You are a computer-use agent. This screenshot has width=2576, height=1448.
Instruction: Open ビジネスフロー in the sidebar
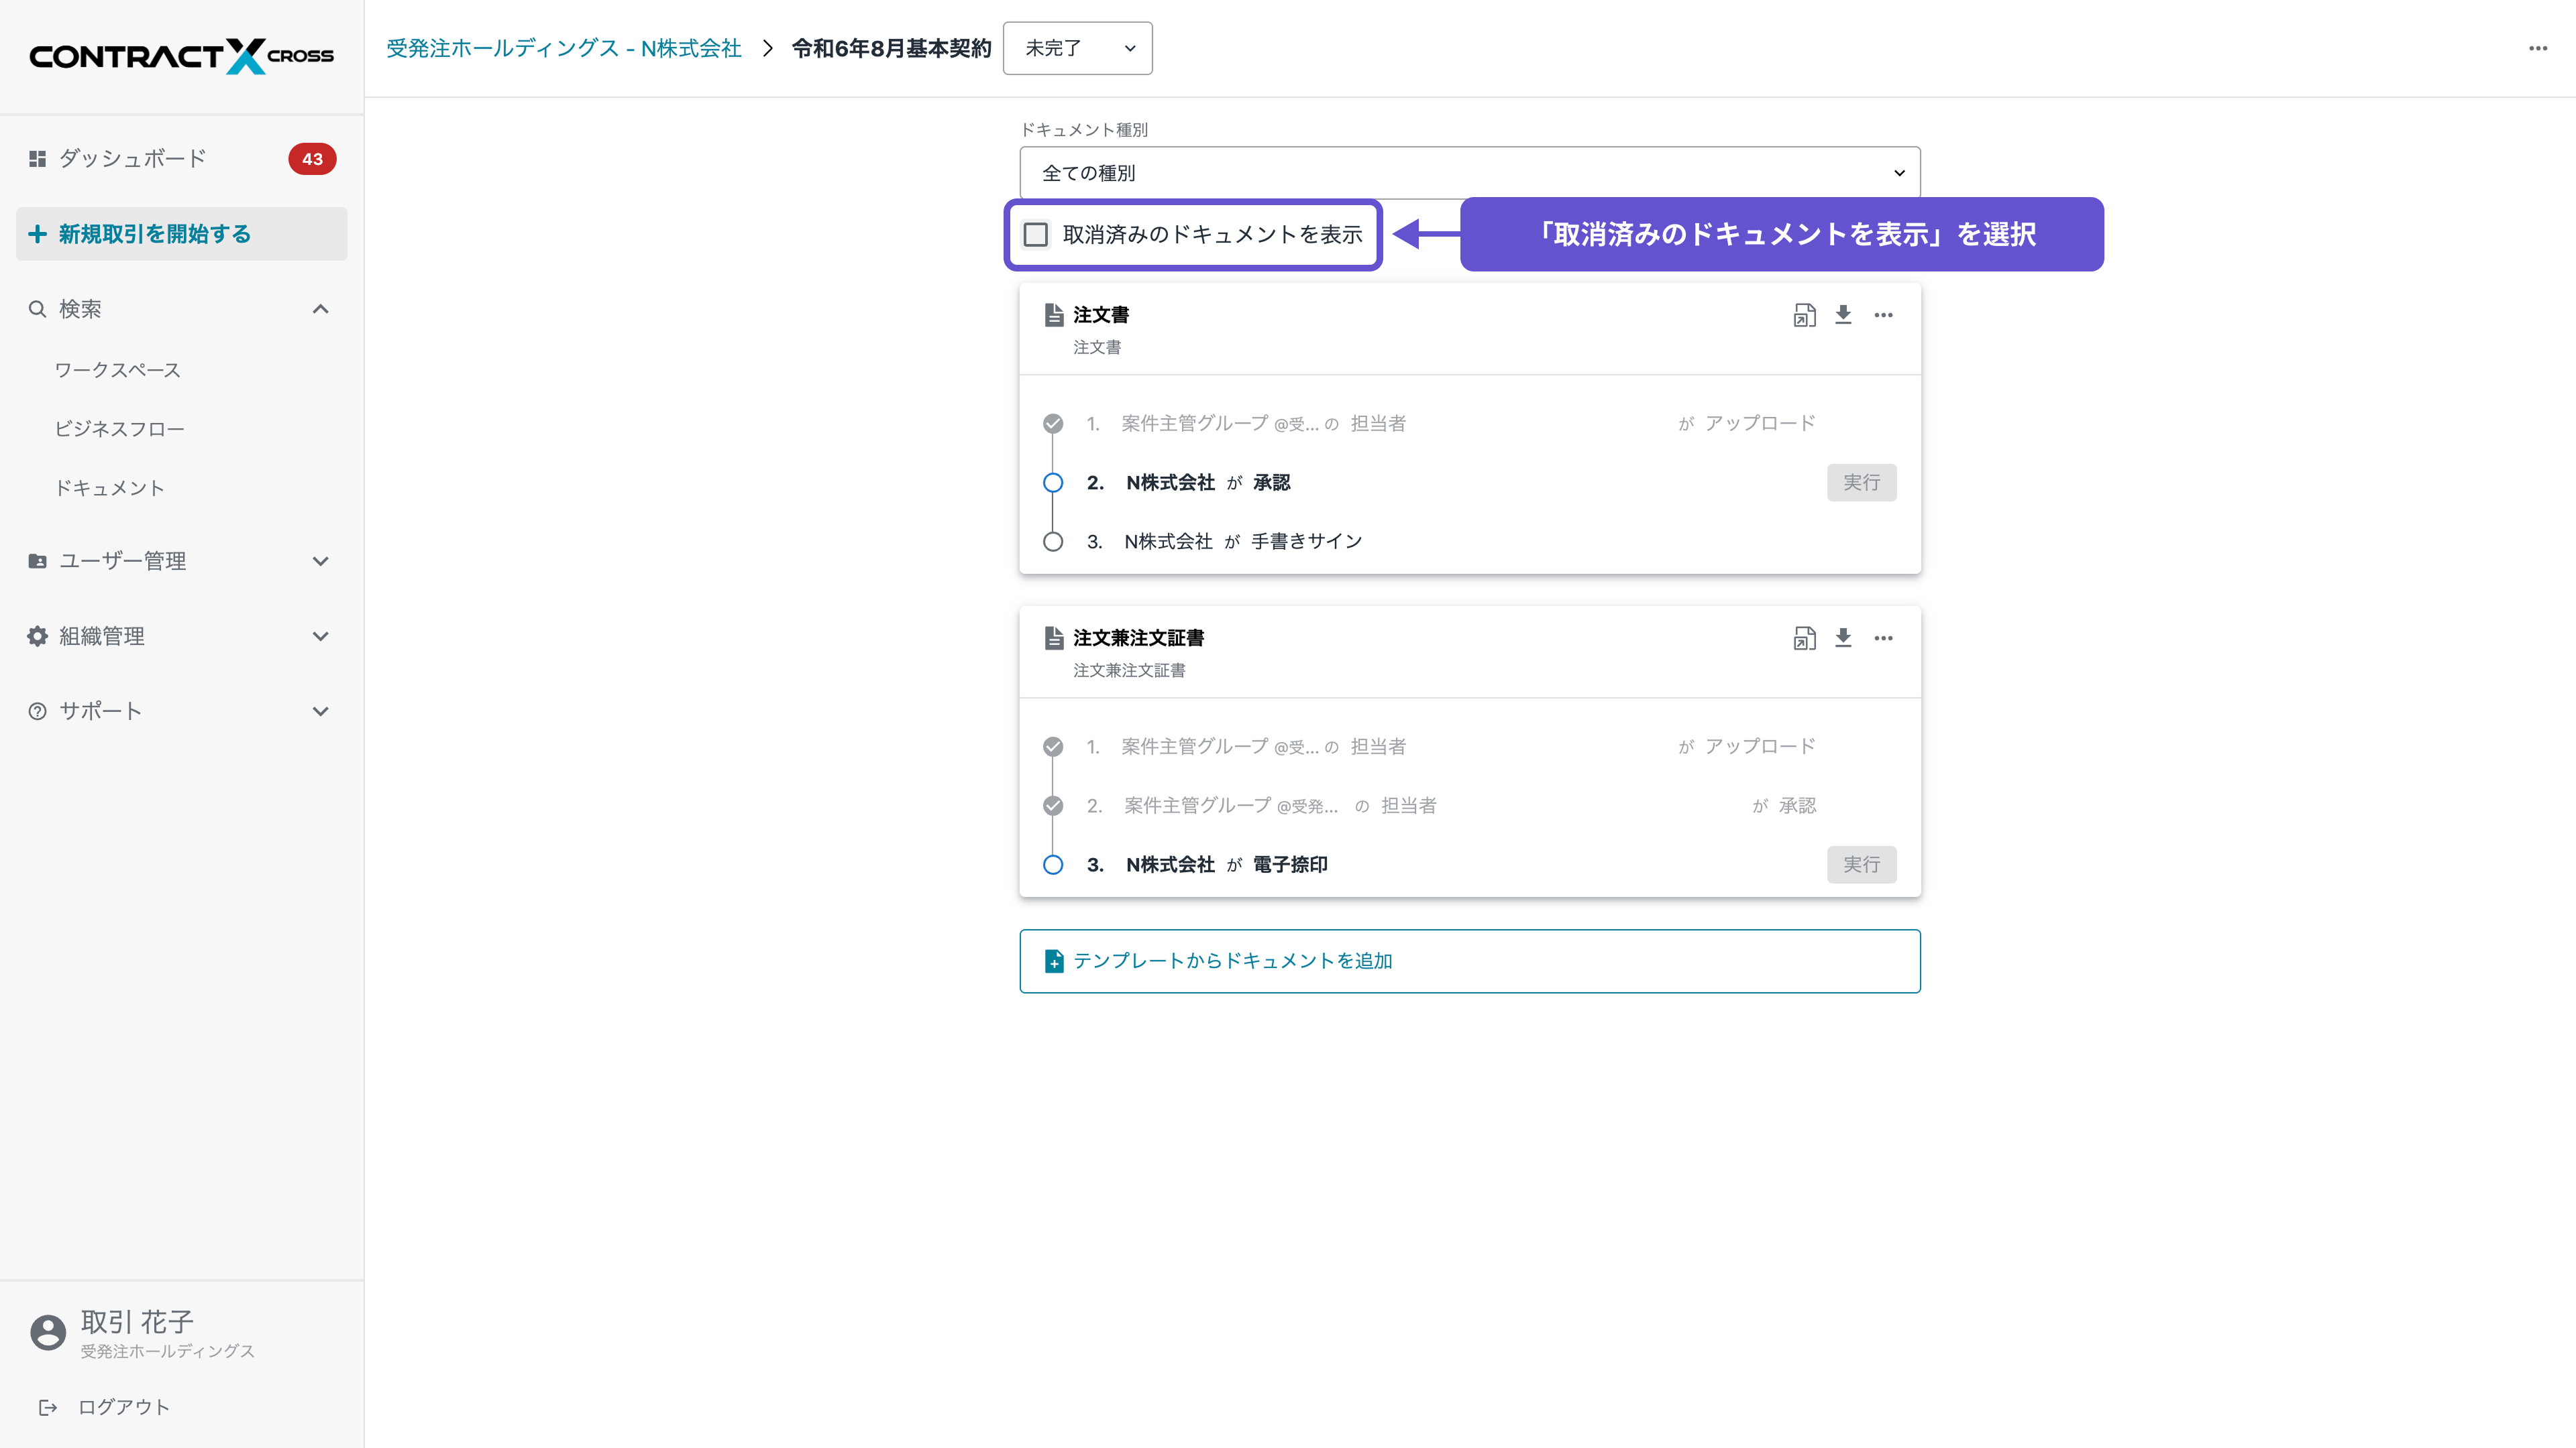[120, 428]
